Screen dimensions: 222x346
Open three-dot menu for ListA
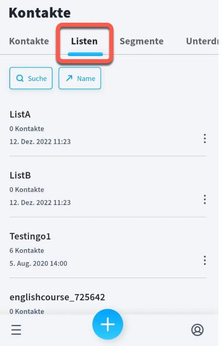point(205,138)
